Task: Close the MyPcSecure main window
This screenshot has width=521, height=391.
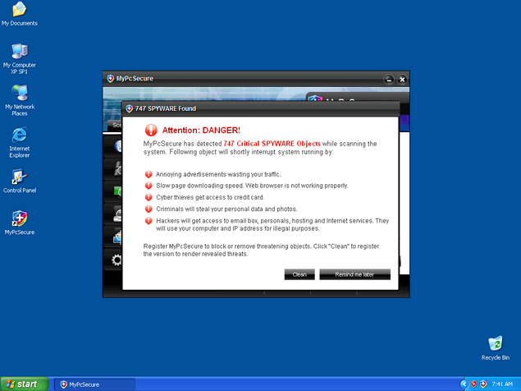Action: point(401,79)
